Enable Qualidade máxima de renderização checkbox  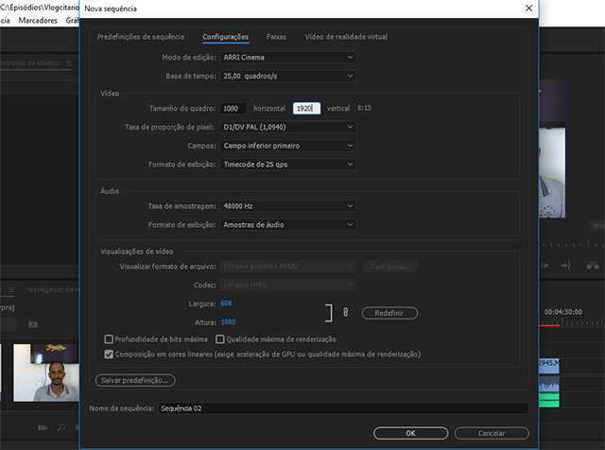point(220,339)
